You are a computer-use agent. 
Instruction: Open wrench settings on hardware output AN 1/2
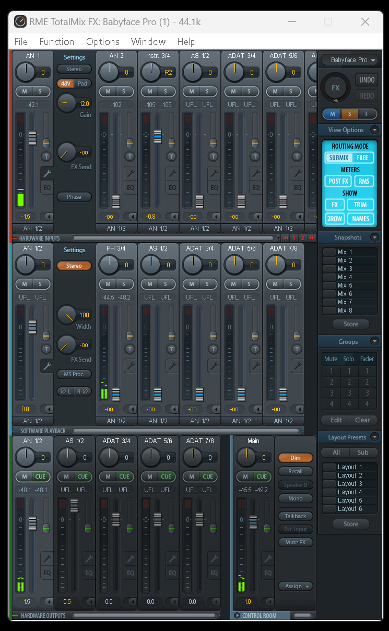coord(47,559)
